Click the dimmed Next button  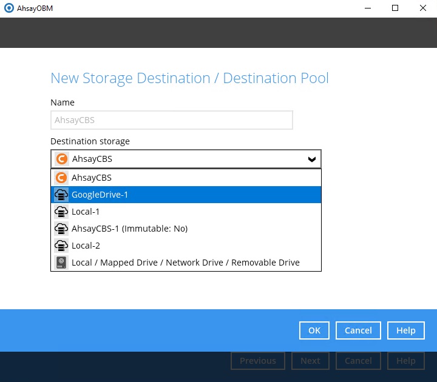310,361
